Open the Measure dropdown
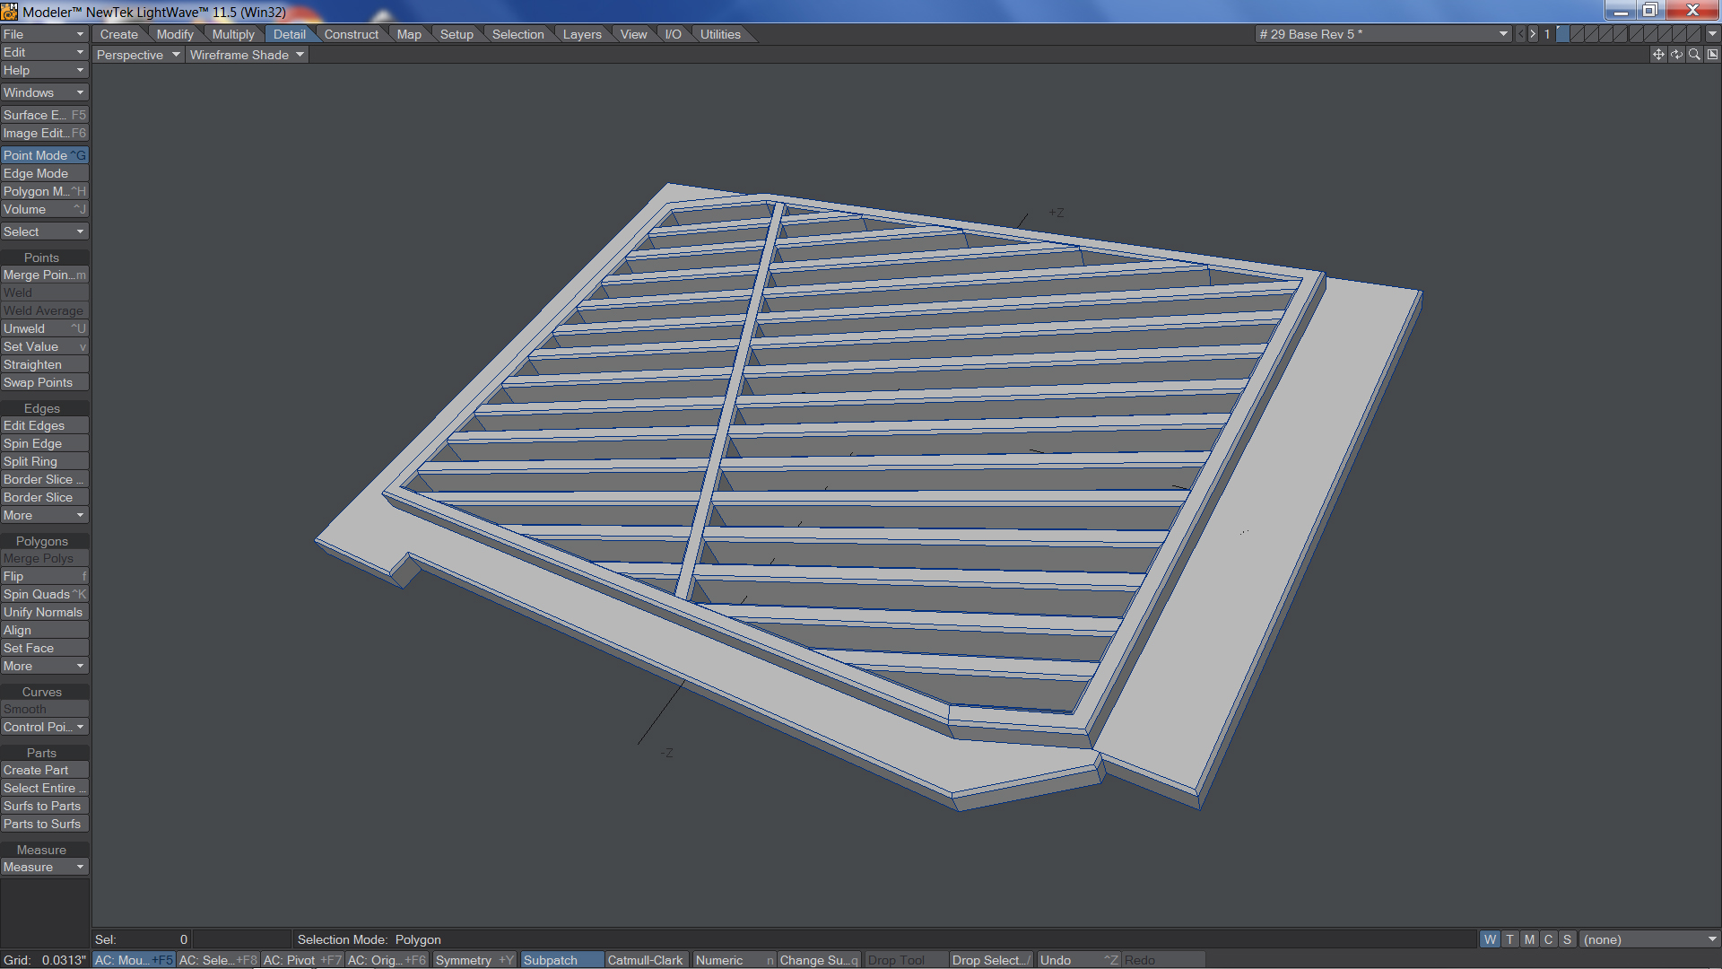 [x=44, y=867]
